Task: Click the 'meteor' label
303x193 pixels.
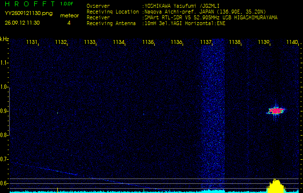Action: pyautogui.click(x=69, y=16)
